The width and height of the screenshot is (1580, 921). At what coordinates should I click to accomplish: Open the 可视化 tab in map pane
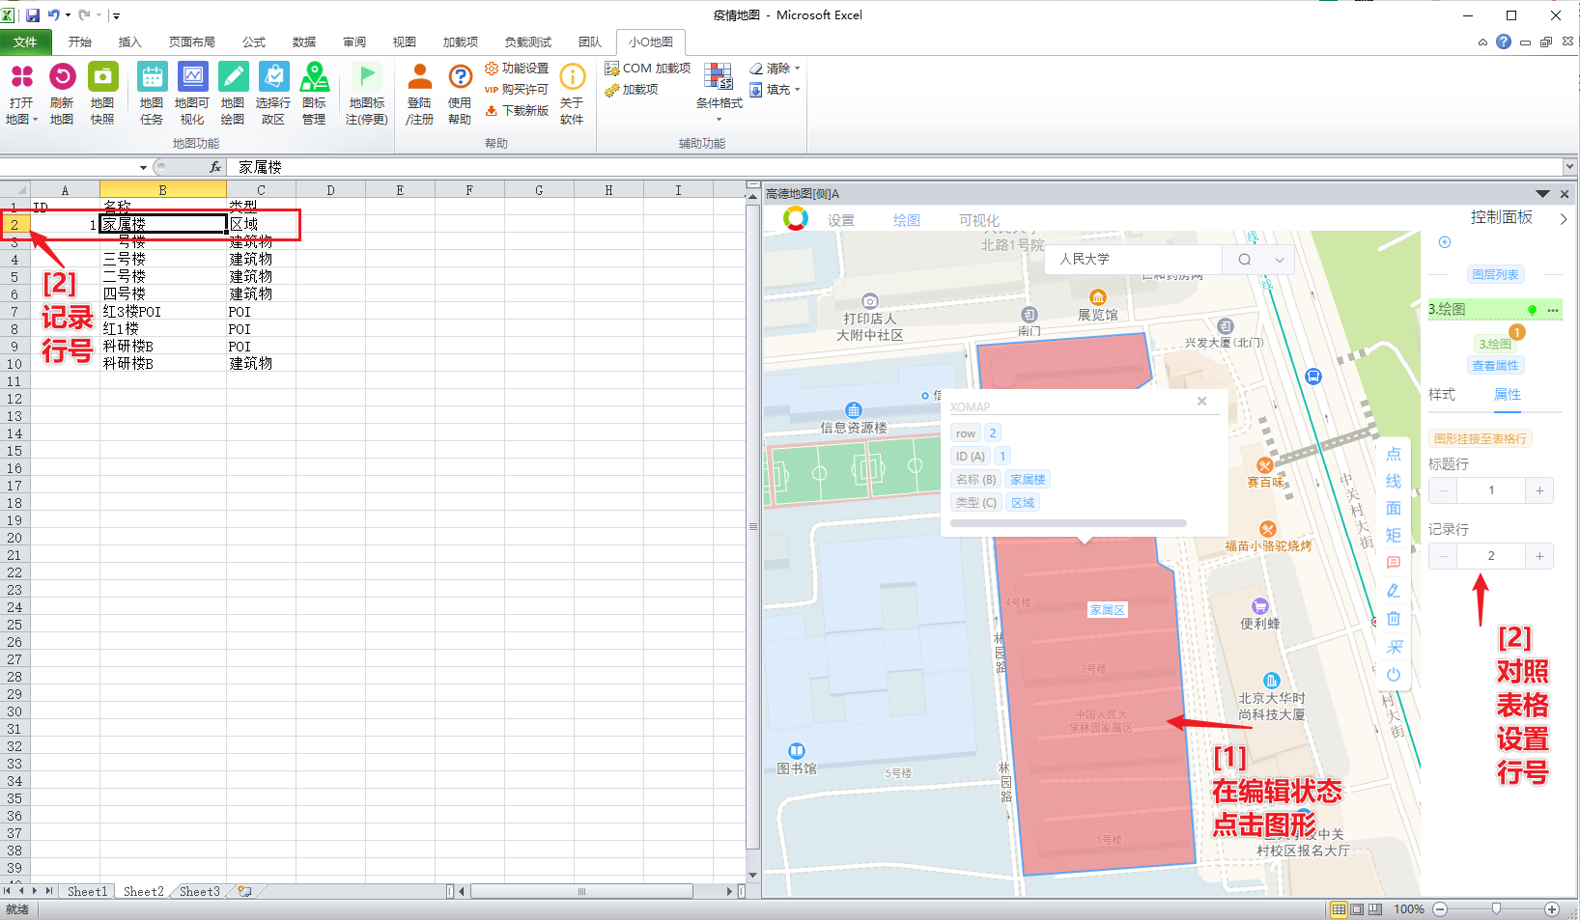click(979, 220)
